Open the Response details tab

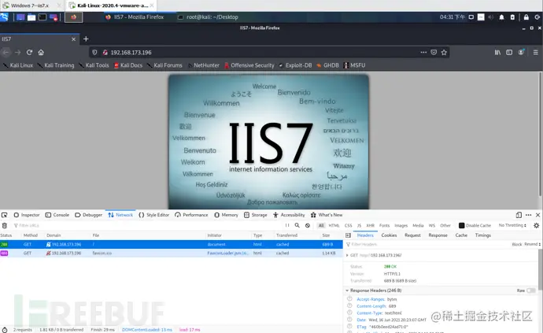click(438, 235)
